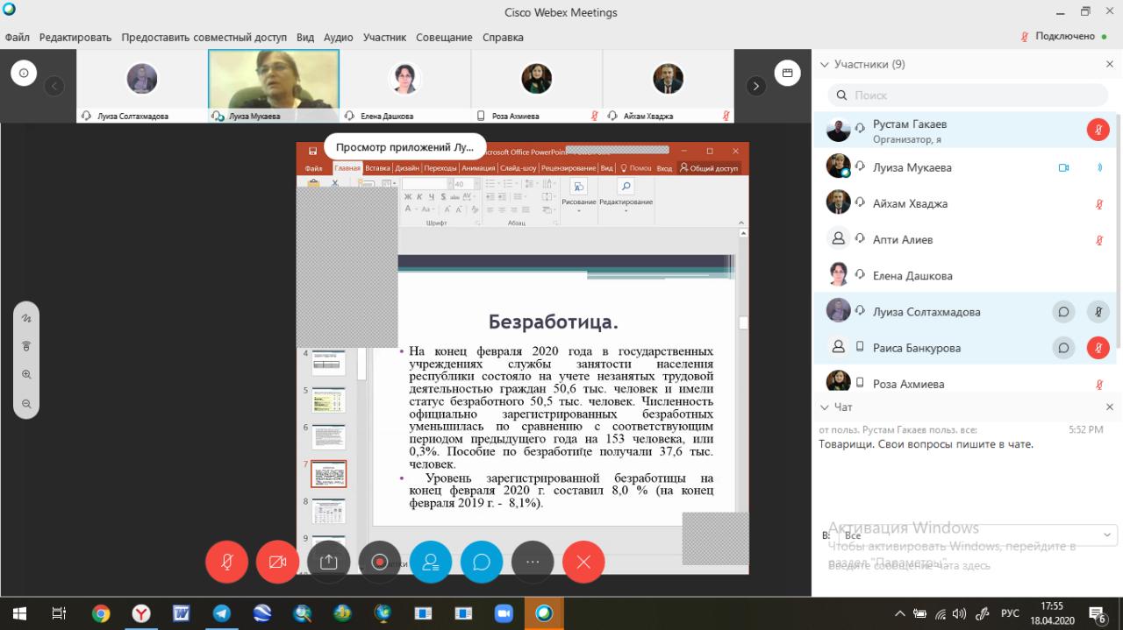Click remote control icon in sharing sidebar

pos(26,346)
